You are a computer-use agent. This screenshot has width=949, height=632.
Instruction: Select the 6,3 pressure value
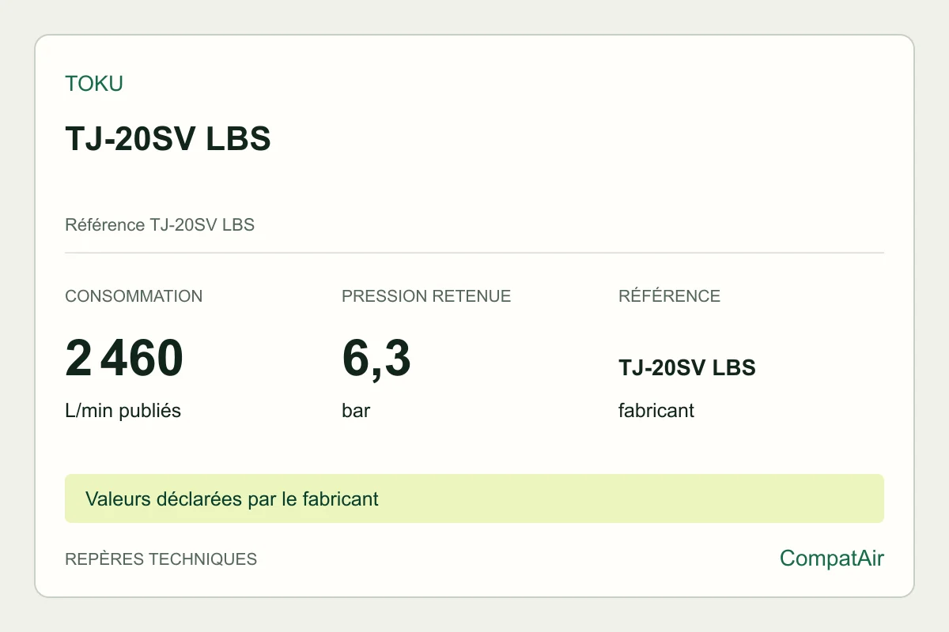point(376,358)
